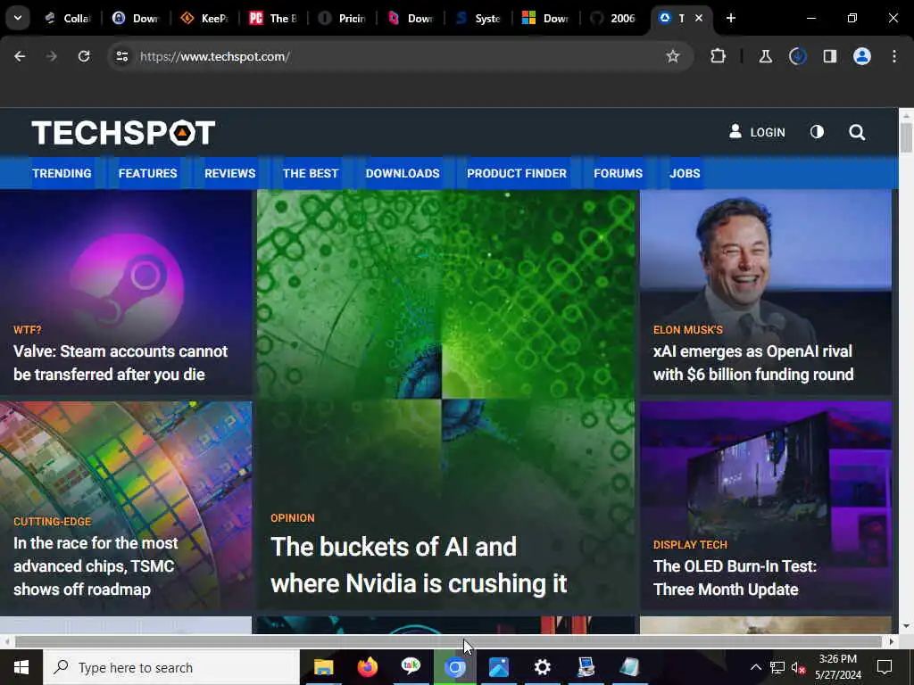Screen dimensions: 914x685
Task: Open the DOWNLOADS menu
Action: (x=403, y=174)
